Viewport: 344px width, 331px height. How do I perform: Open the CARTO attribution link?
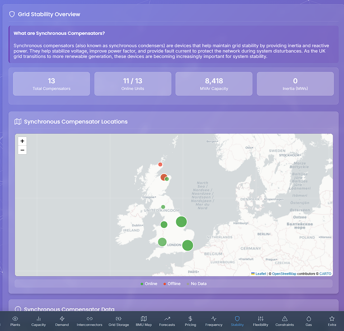click(x=325, y=274)
